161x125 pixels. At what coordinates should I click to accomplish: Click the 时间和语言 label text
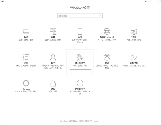[x=80, y=63]
